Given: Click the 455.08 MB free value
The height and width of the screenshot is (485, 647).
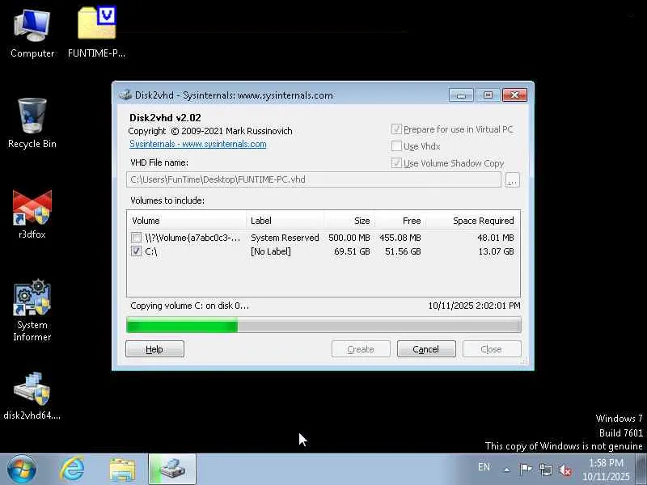Looking at the screenshot, I should (x=400, y=238).
